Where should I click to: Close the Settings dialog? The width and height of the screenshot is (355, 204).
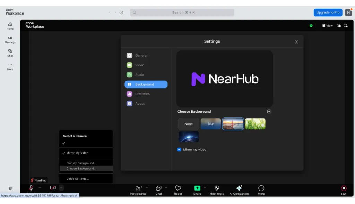[x=296, y=42]
